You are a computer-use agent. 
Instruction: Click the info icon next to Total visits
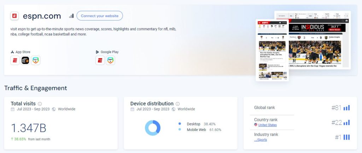coord(40,104)
